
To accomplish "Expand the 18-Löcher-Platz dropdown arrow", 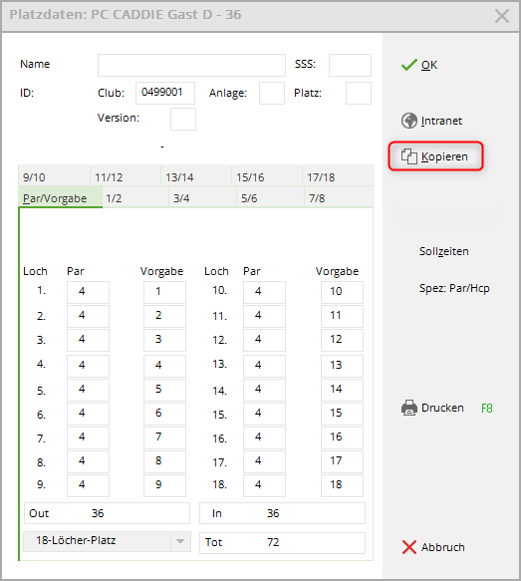I will click(x=180, y=541).
